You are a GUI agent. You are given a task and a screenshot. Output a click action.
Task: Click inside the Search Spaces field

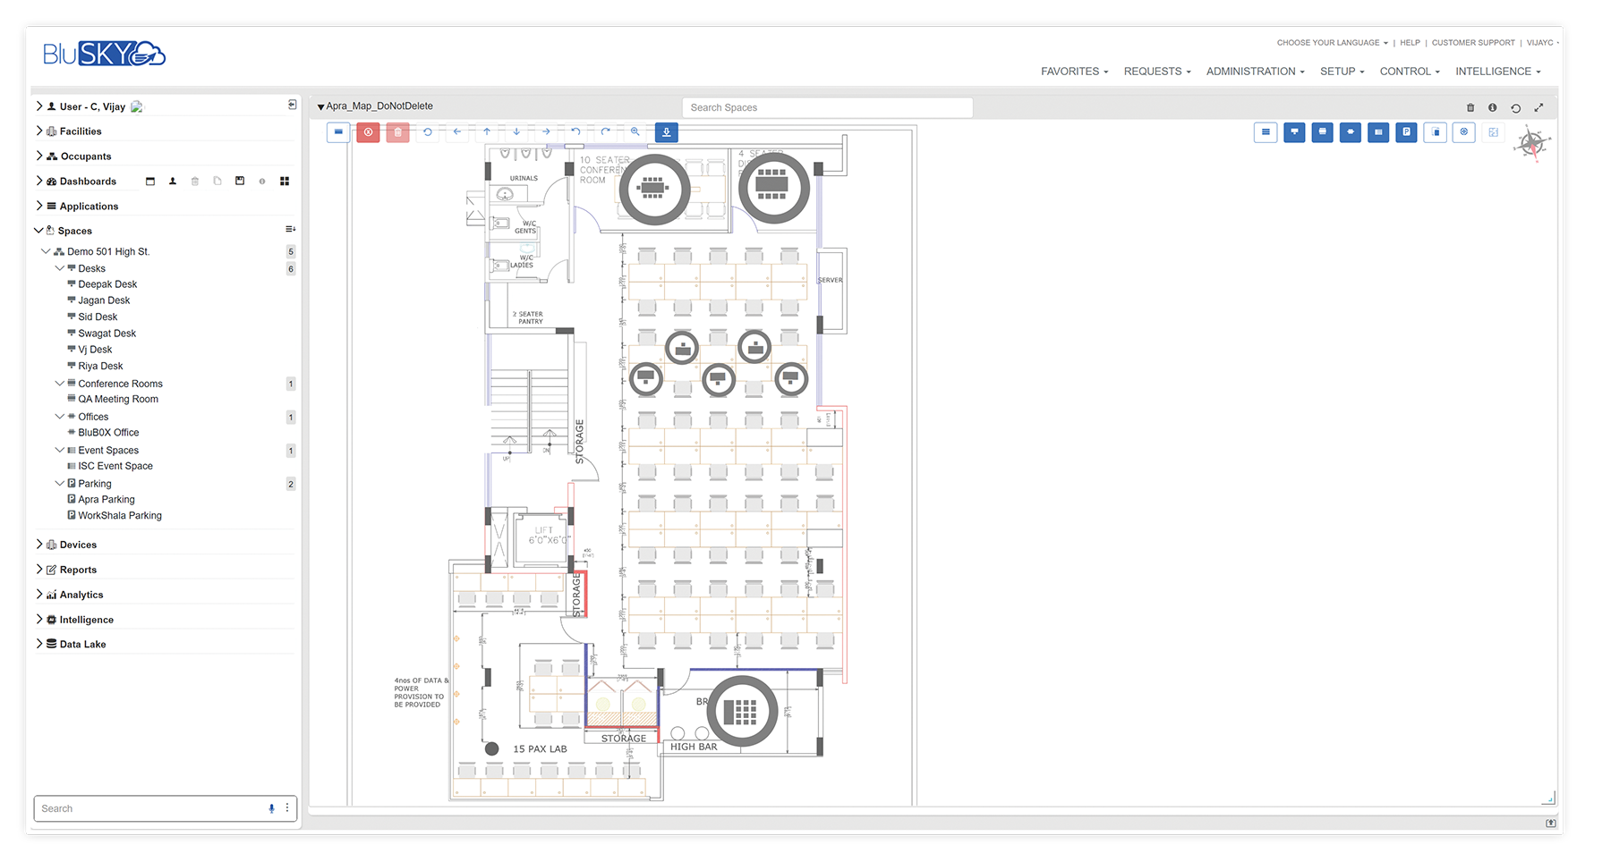826,106
